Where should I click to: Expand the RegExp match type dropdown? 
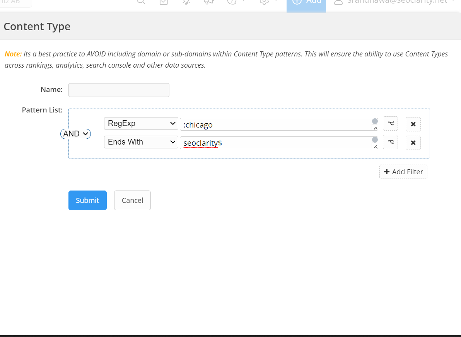click(x=141, y=124)
